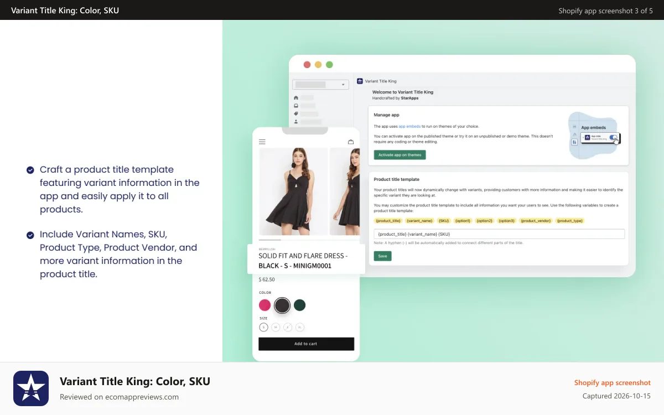Click the app embeds grid icon in illustration
This screenshot has height=415, width=664.
point(574,142)
